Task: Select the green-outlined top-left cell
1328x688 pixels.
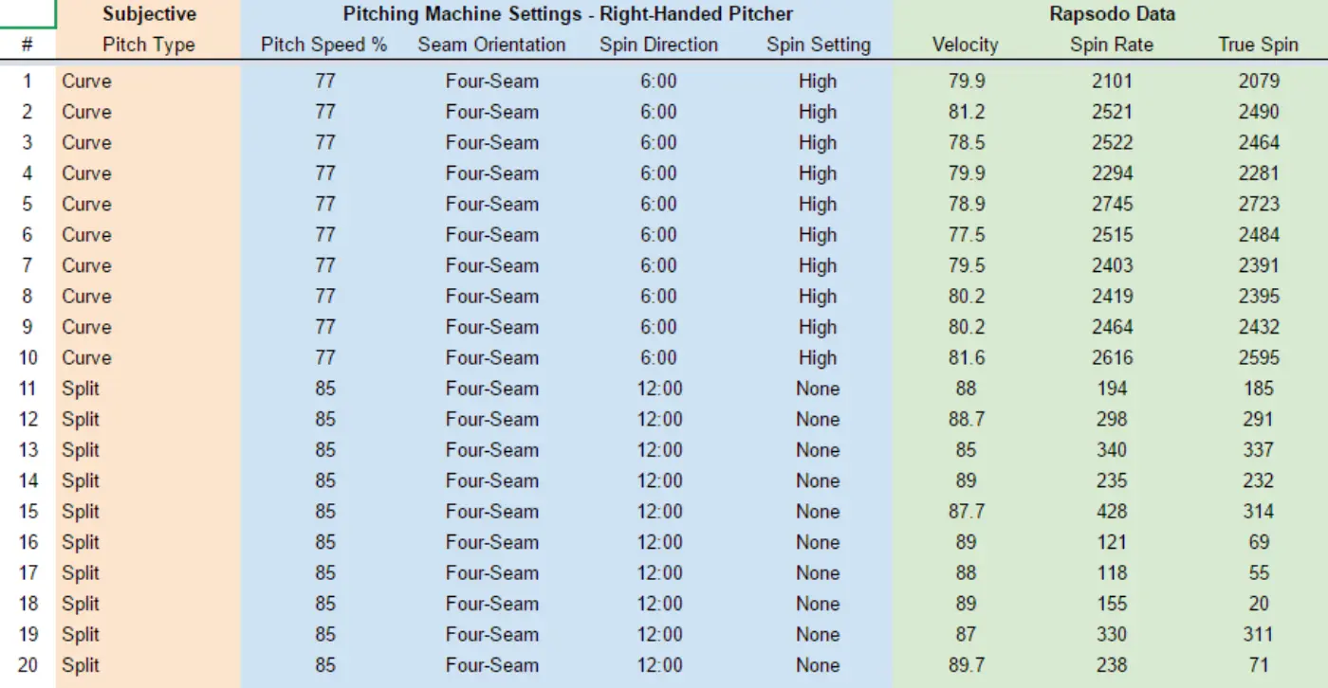Action: click(x=28, y=13)
